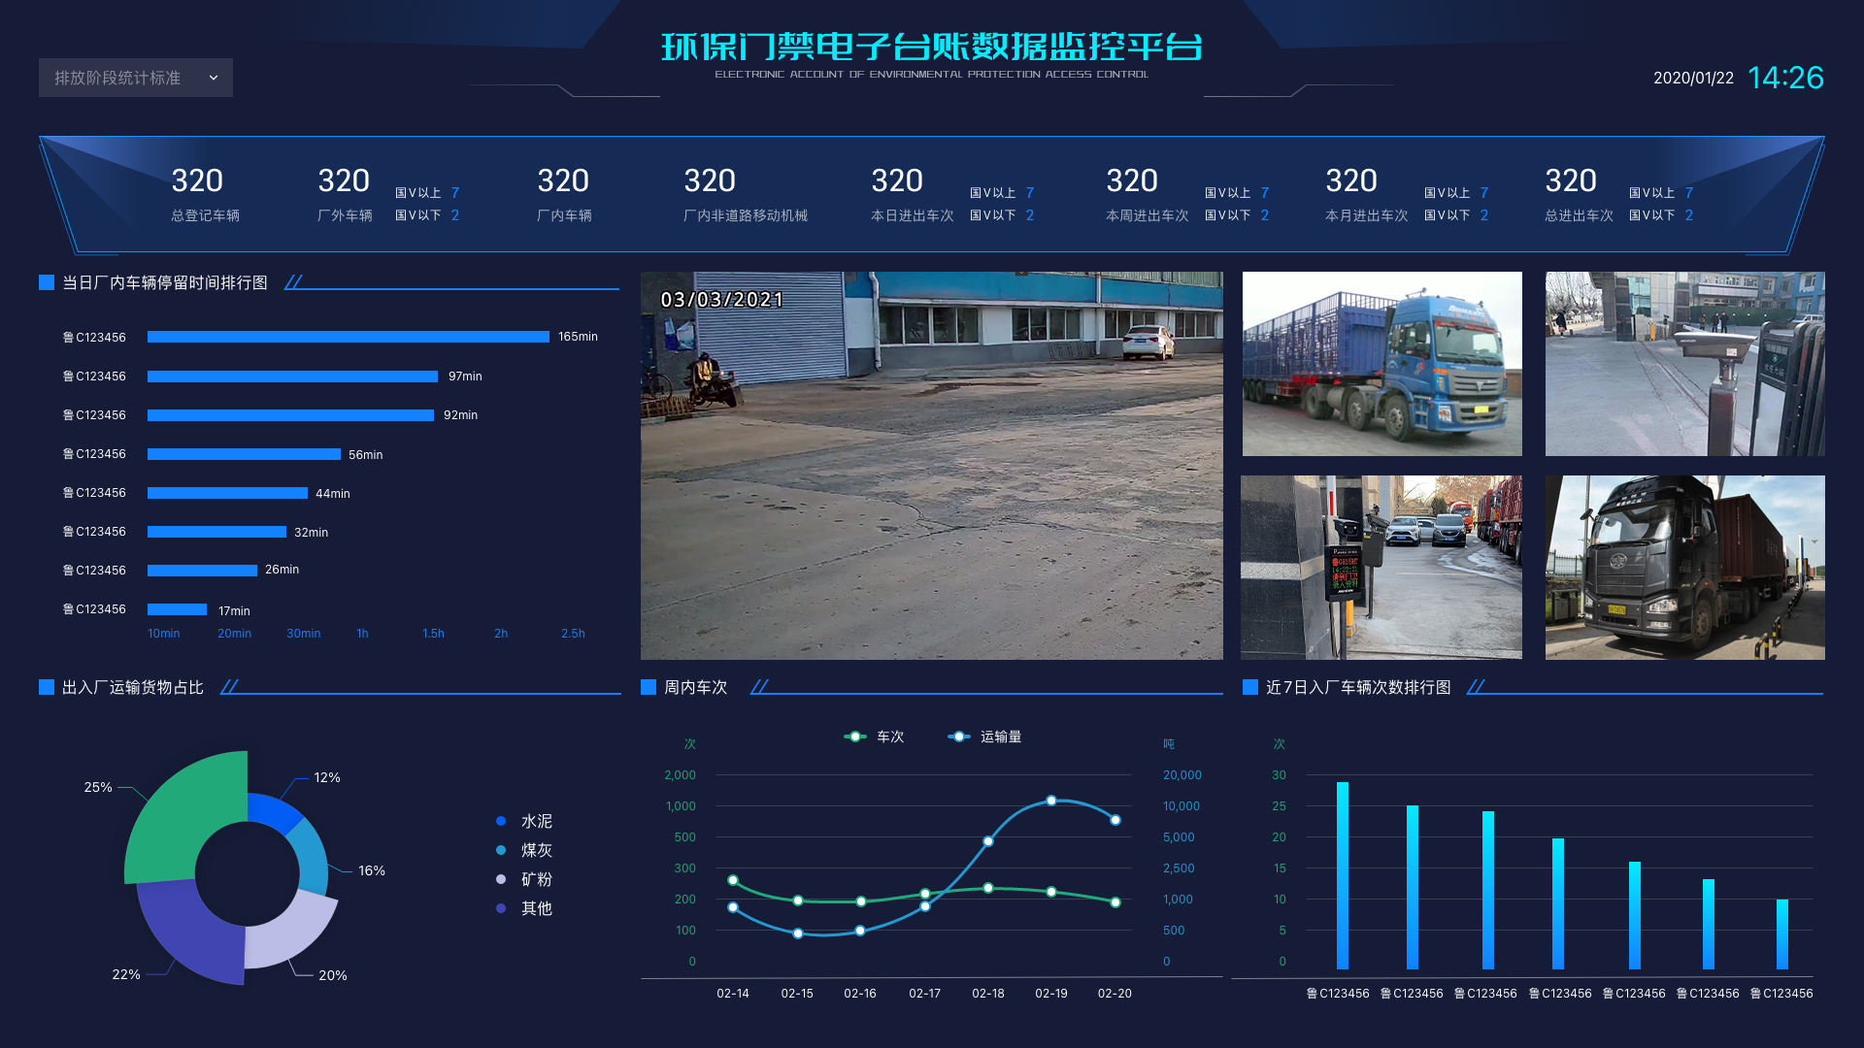Click the blue square icon beside 当日厂内车辆停留时间排行图
1864x1048 pixels.
[46, 282]
